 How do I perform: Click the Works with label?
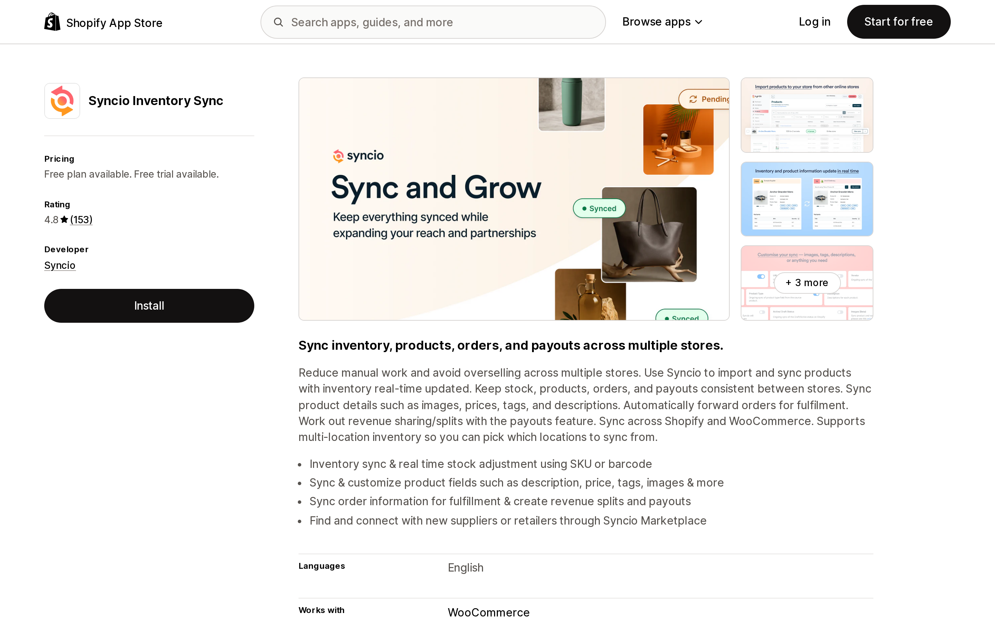point(322,610)
